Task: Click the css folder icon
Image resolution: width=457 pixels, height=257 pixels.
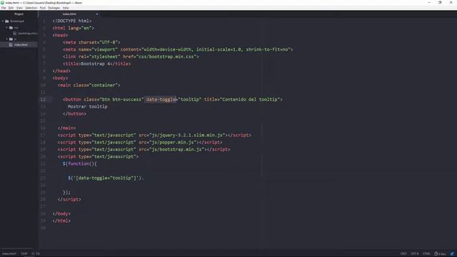Action: tap(11, 28)
